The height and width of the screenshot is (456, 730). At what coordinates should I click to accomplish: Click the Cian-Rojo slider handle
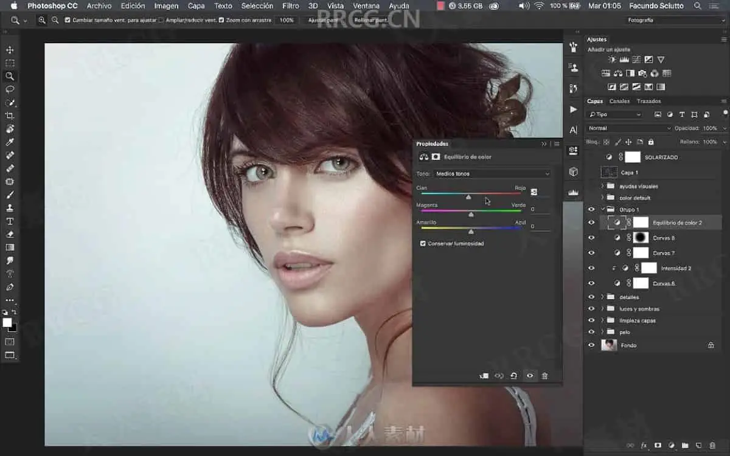coord(468,196)
